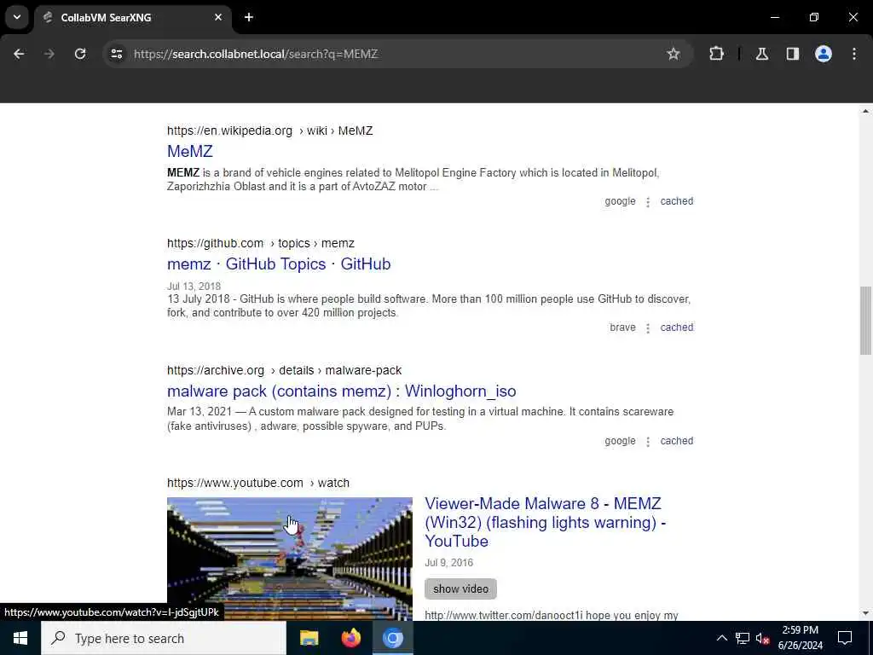Click the muted volume tray icon
Viewport: 873px width, 655px height.
click(763, 638)
